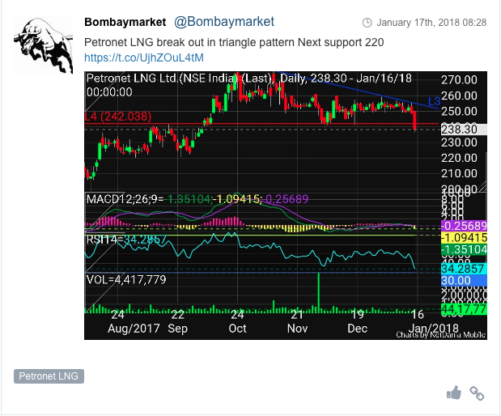Copy the post link via chain icon
The image size is (501, 416).
(x=477, y=393)
